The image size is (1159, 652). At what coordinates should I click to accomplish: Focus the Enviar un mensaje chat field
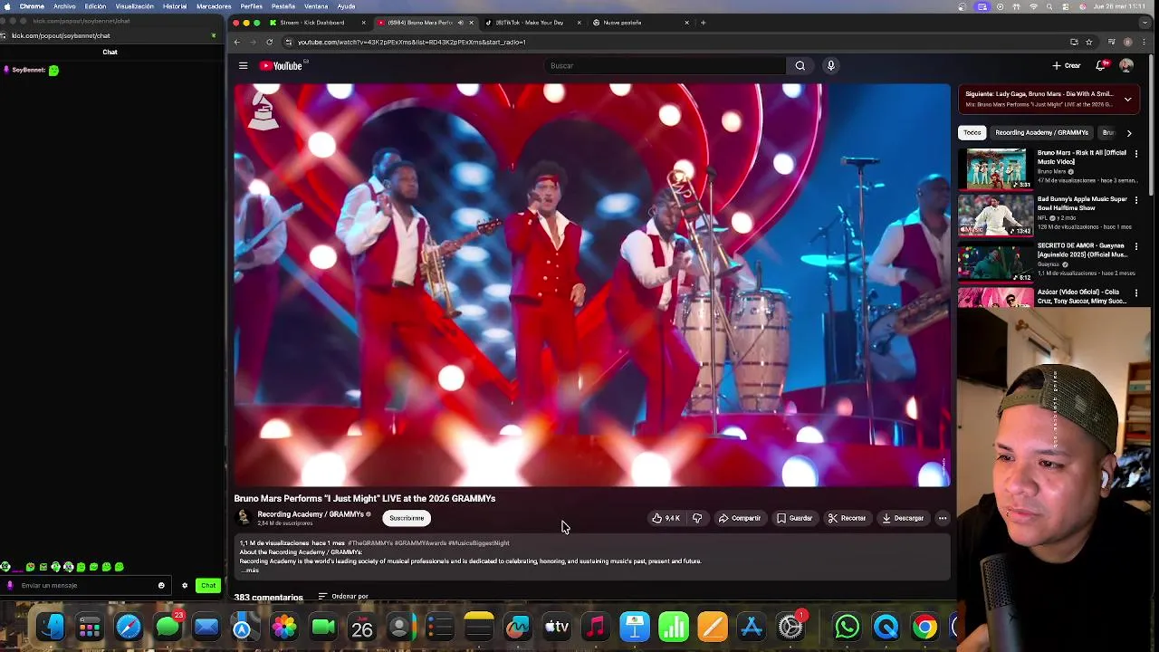pos(86,585)
